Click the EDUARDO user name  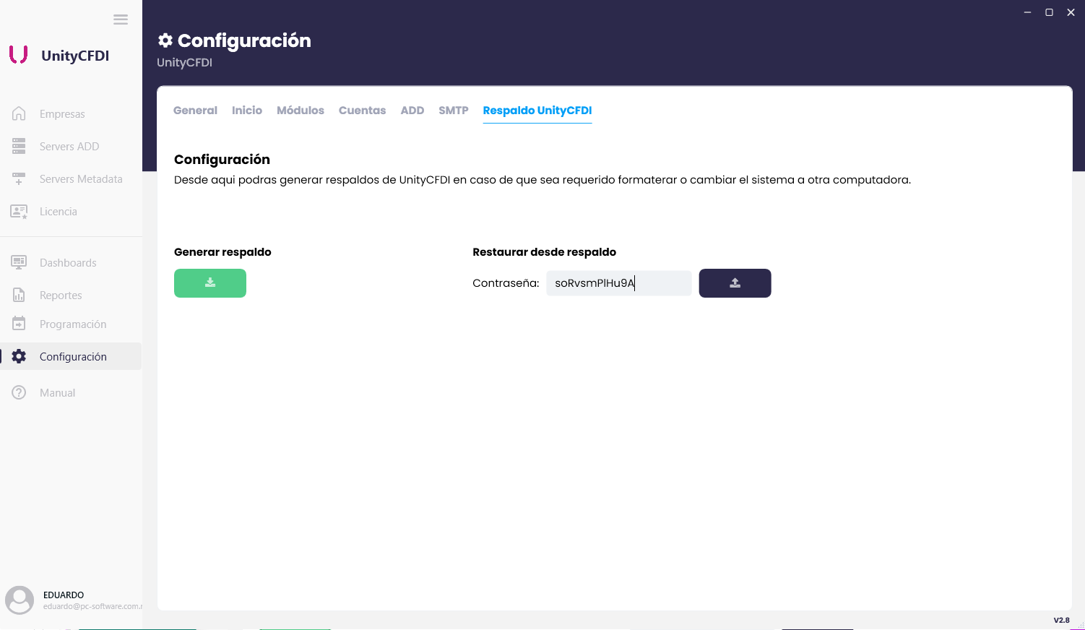[64, 595]
